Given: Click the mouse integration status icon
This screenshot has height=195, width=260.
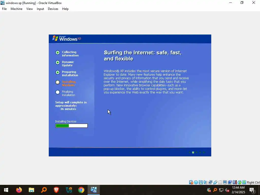Looking at the screenshot, I should pos(239,182).
